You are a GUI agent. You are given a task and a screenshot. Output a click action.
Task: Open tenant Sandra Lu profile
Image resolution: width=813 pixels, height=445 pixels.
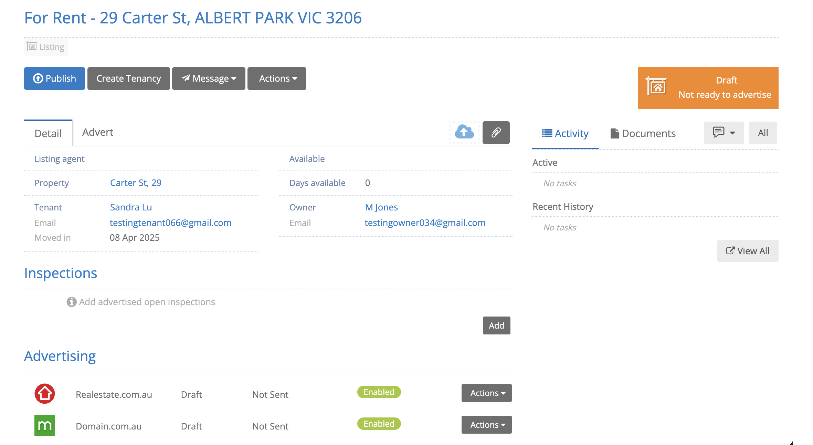131,207
